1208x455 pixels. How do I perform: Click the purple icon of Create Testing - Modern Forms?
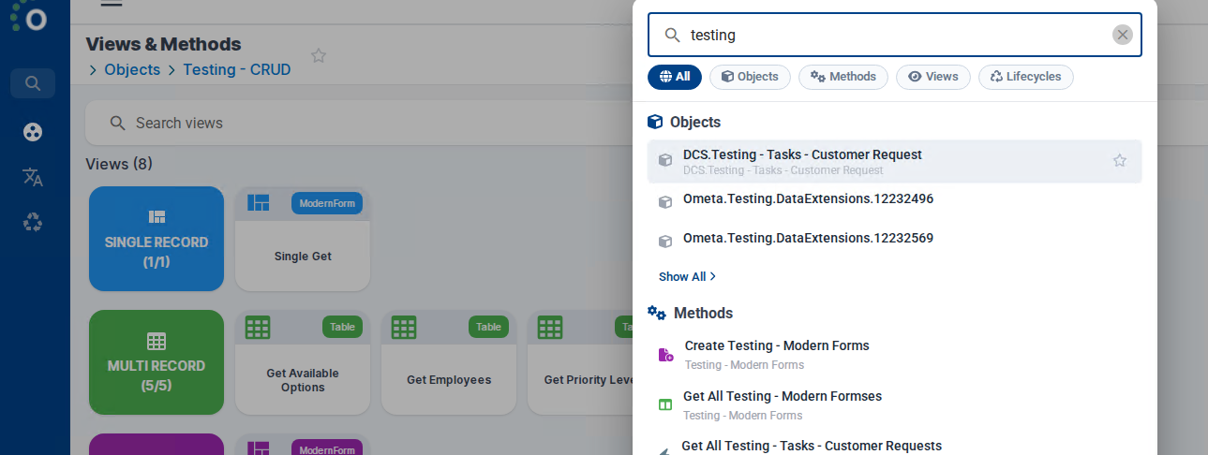point(666,354)
